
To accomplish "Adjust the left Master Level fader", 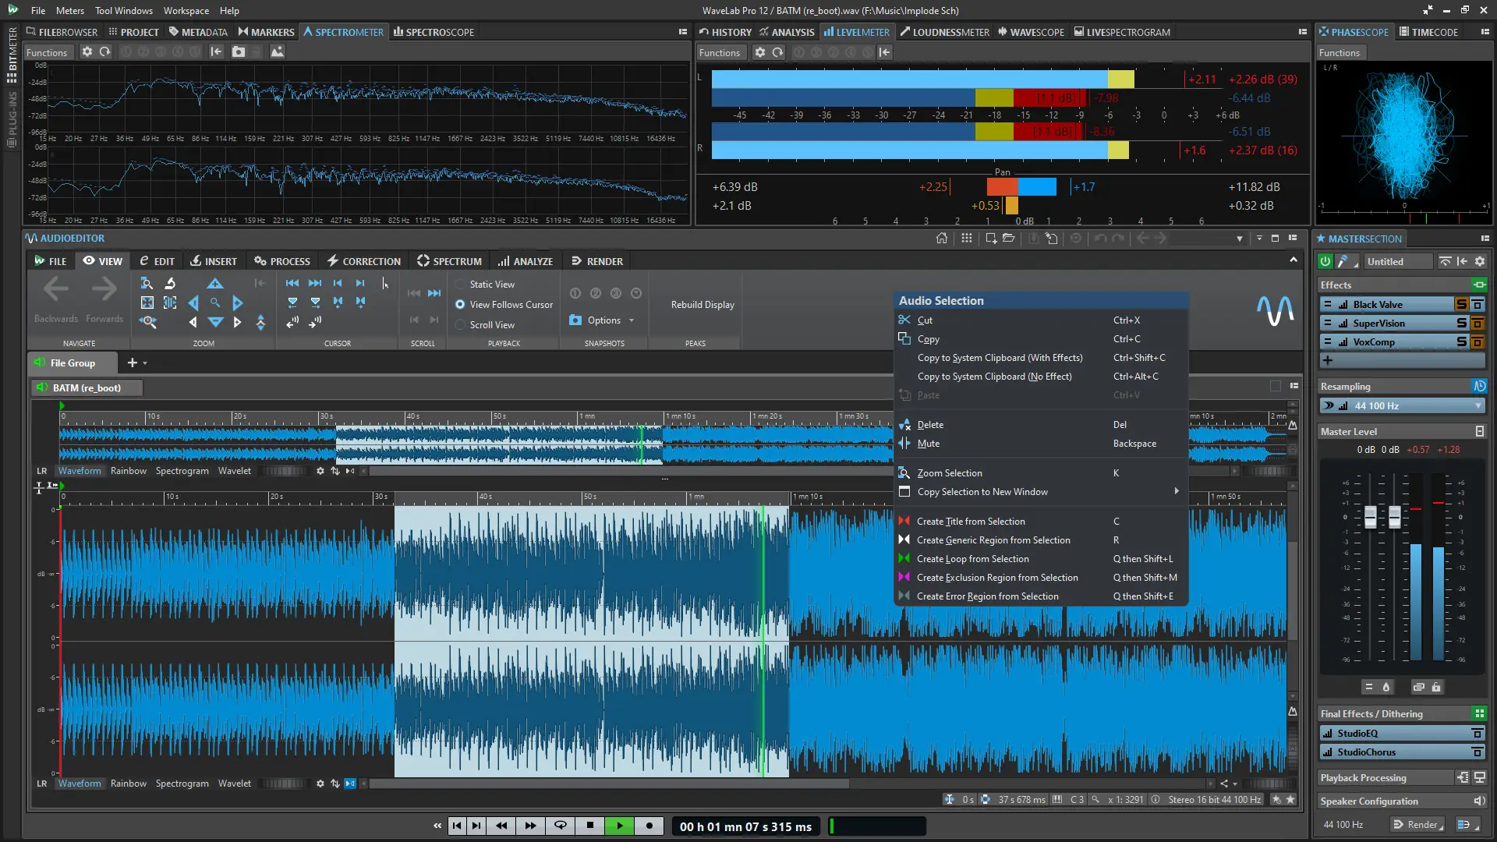I will (x=1370, y=516).
